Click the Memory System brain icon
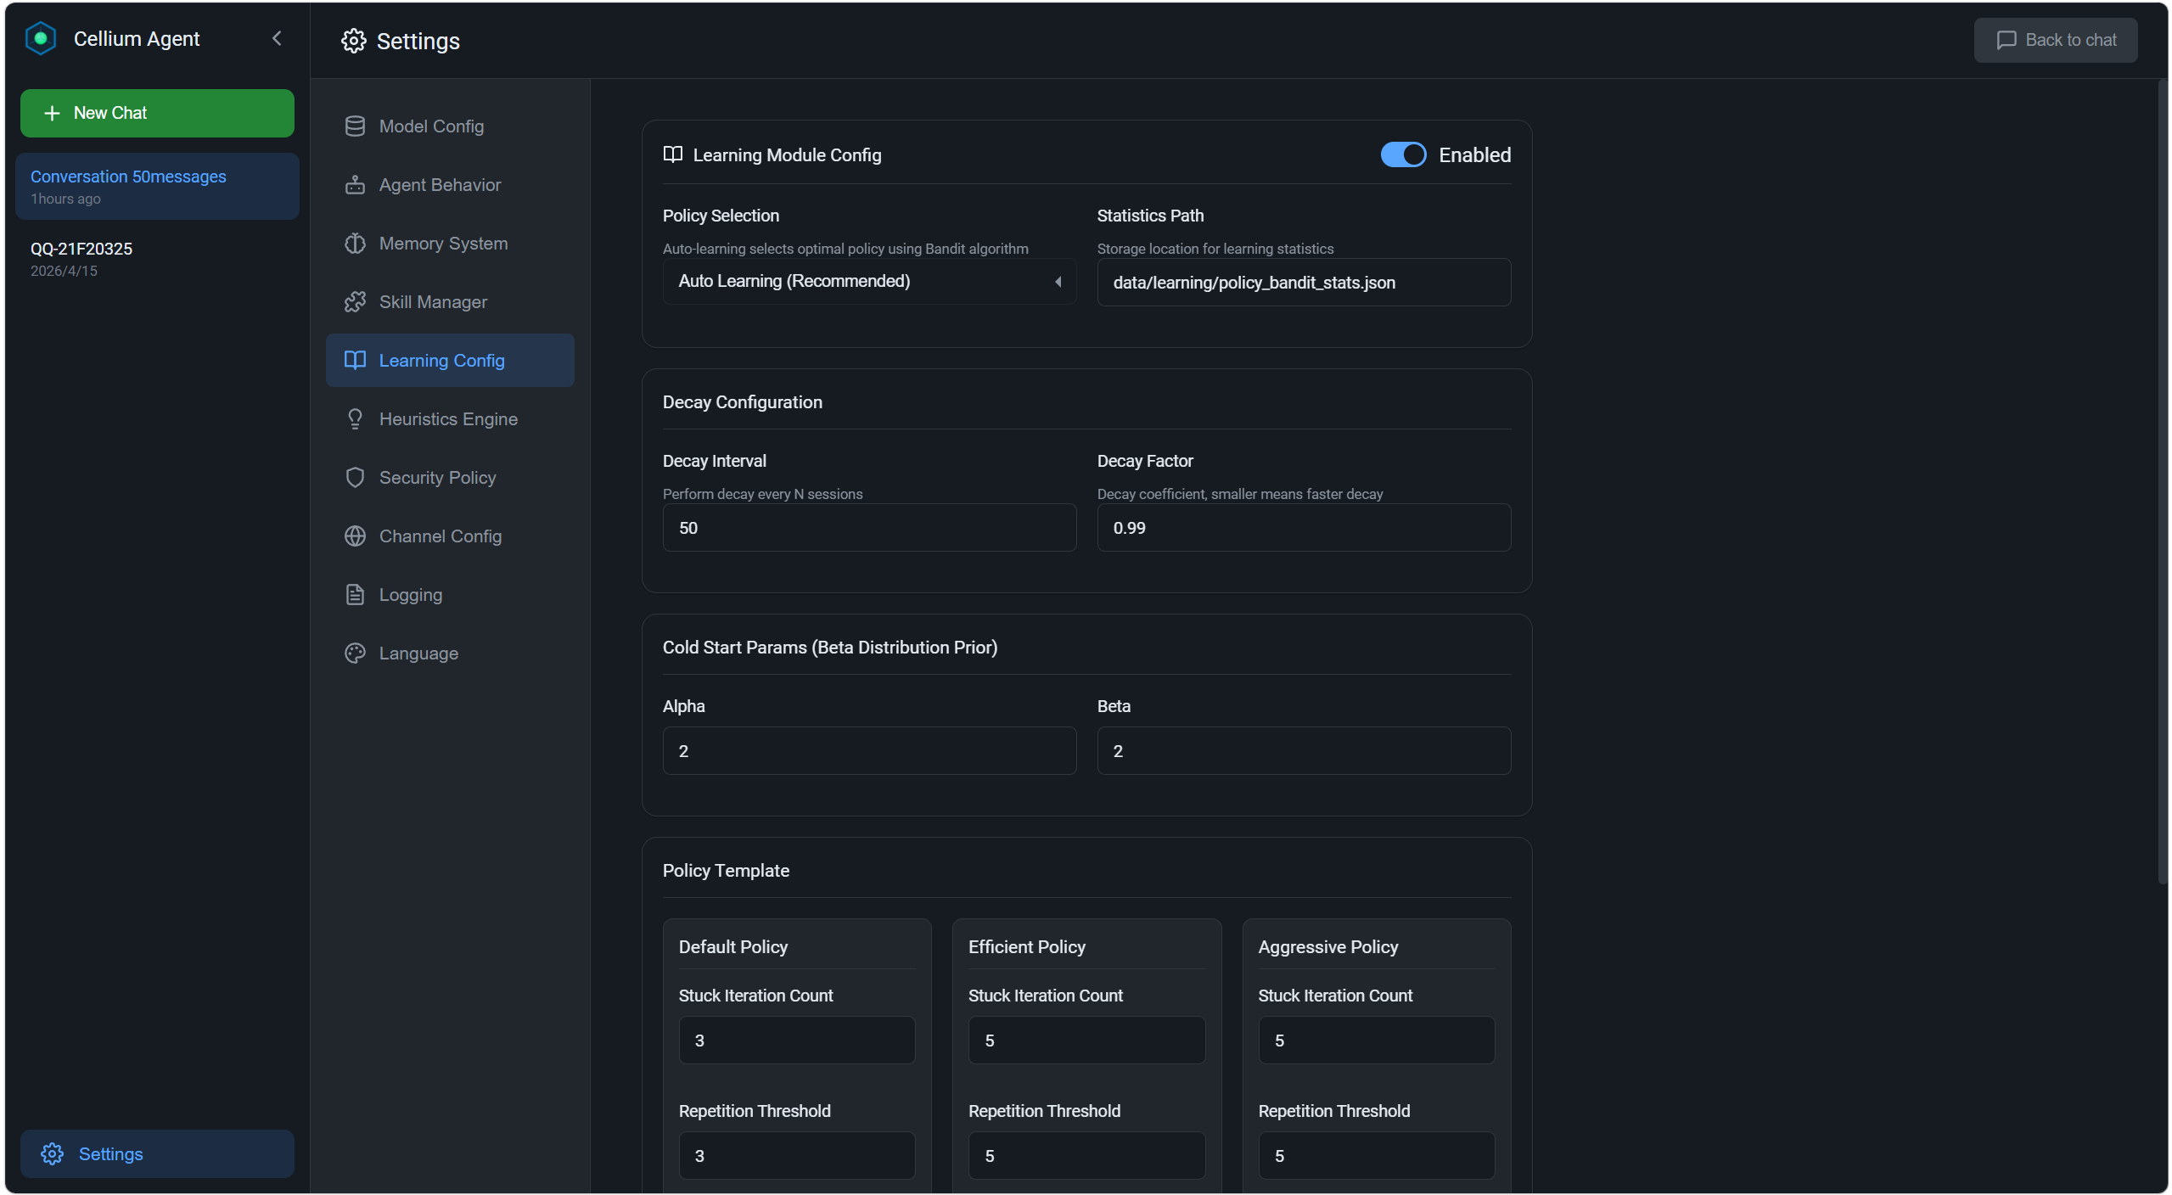2172x1195 pixels. pyautogui.click(x=355, y=244)
